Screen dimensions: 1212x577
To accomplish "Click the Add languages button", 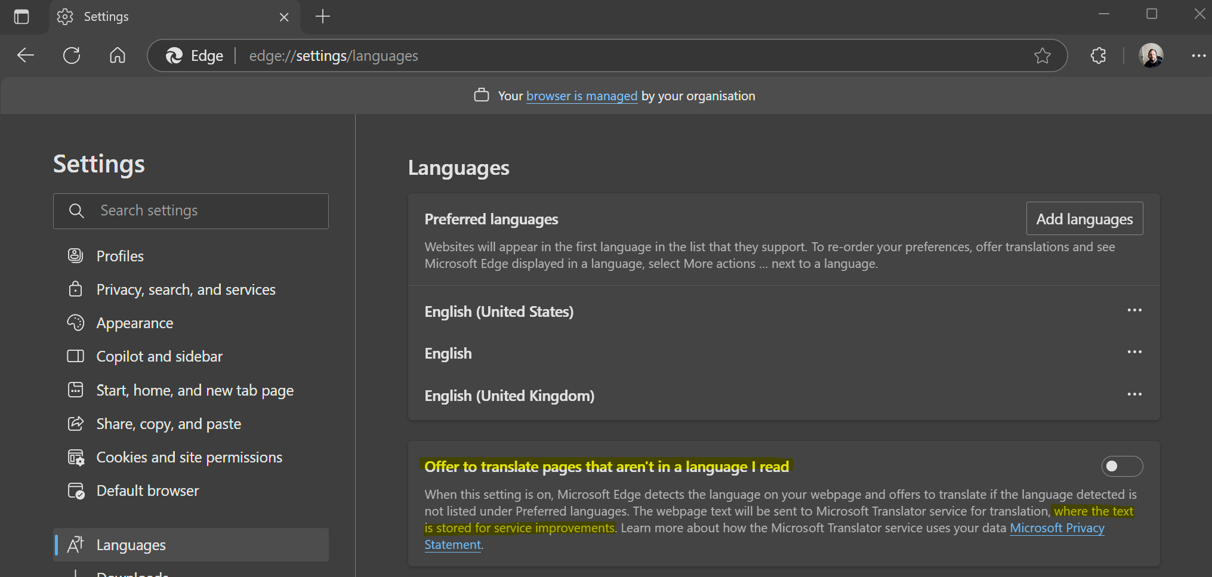I will pos(1084,219).
